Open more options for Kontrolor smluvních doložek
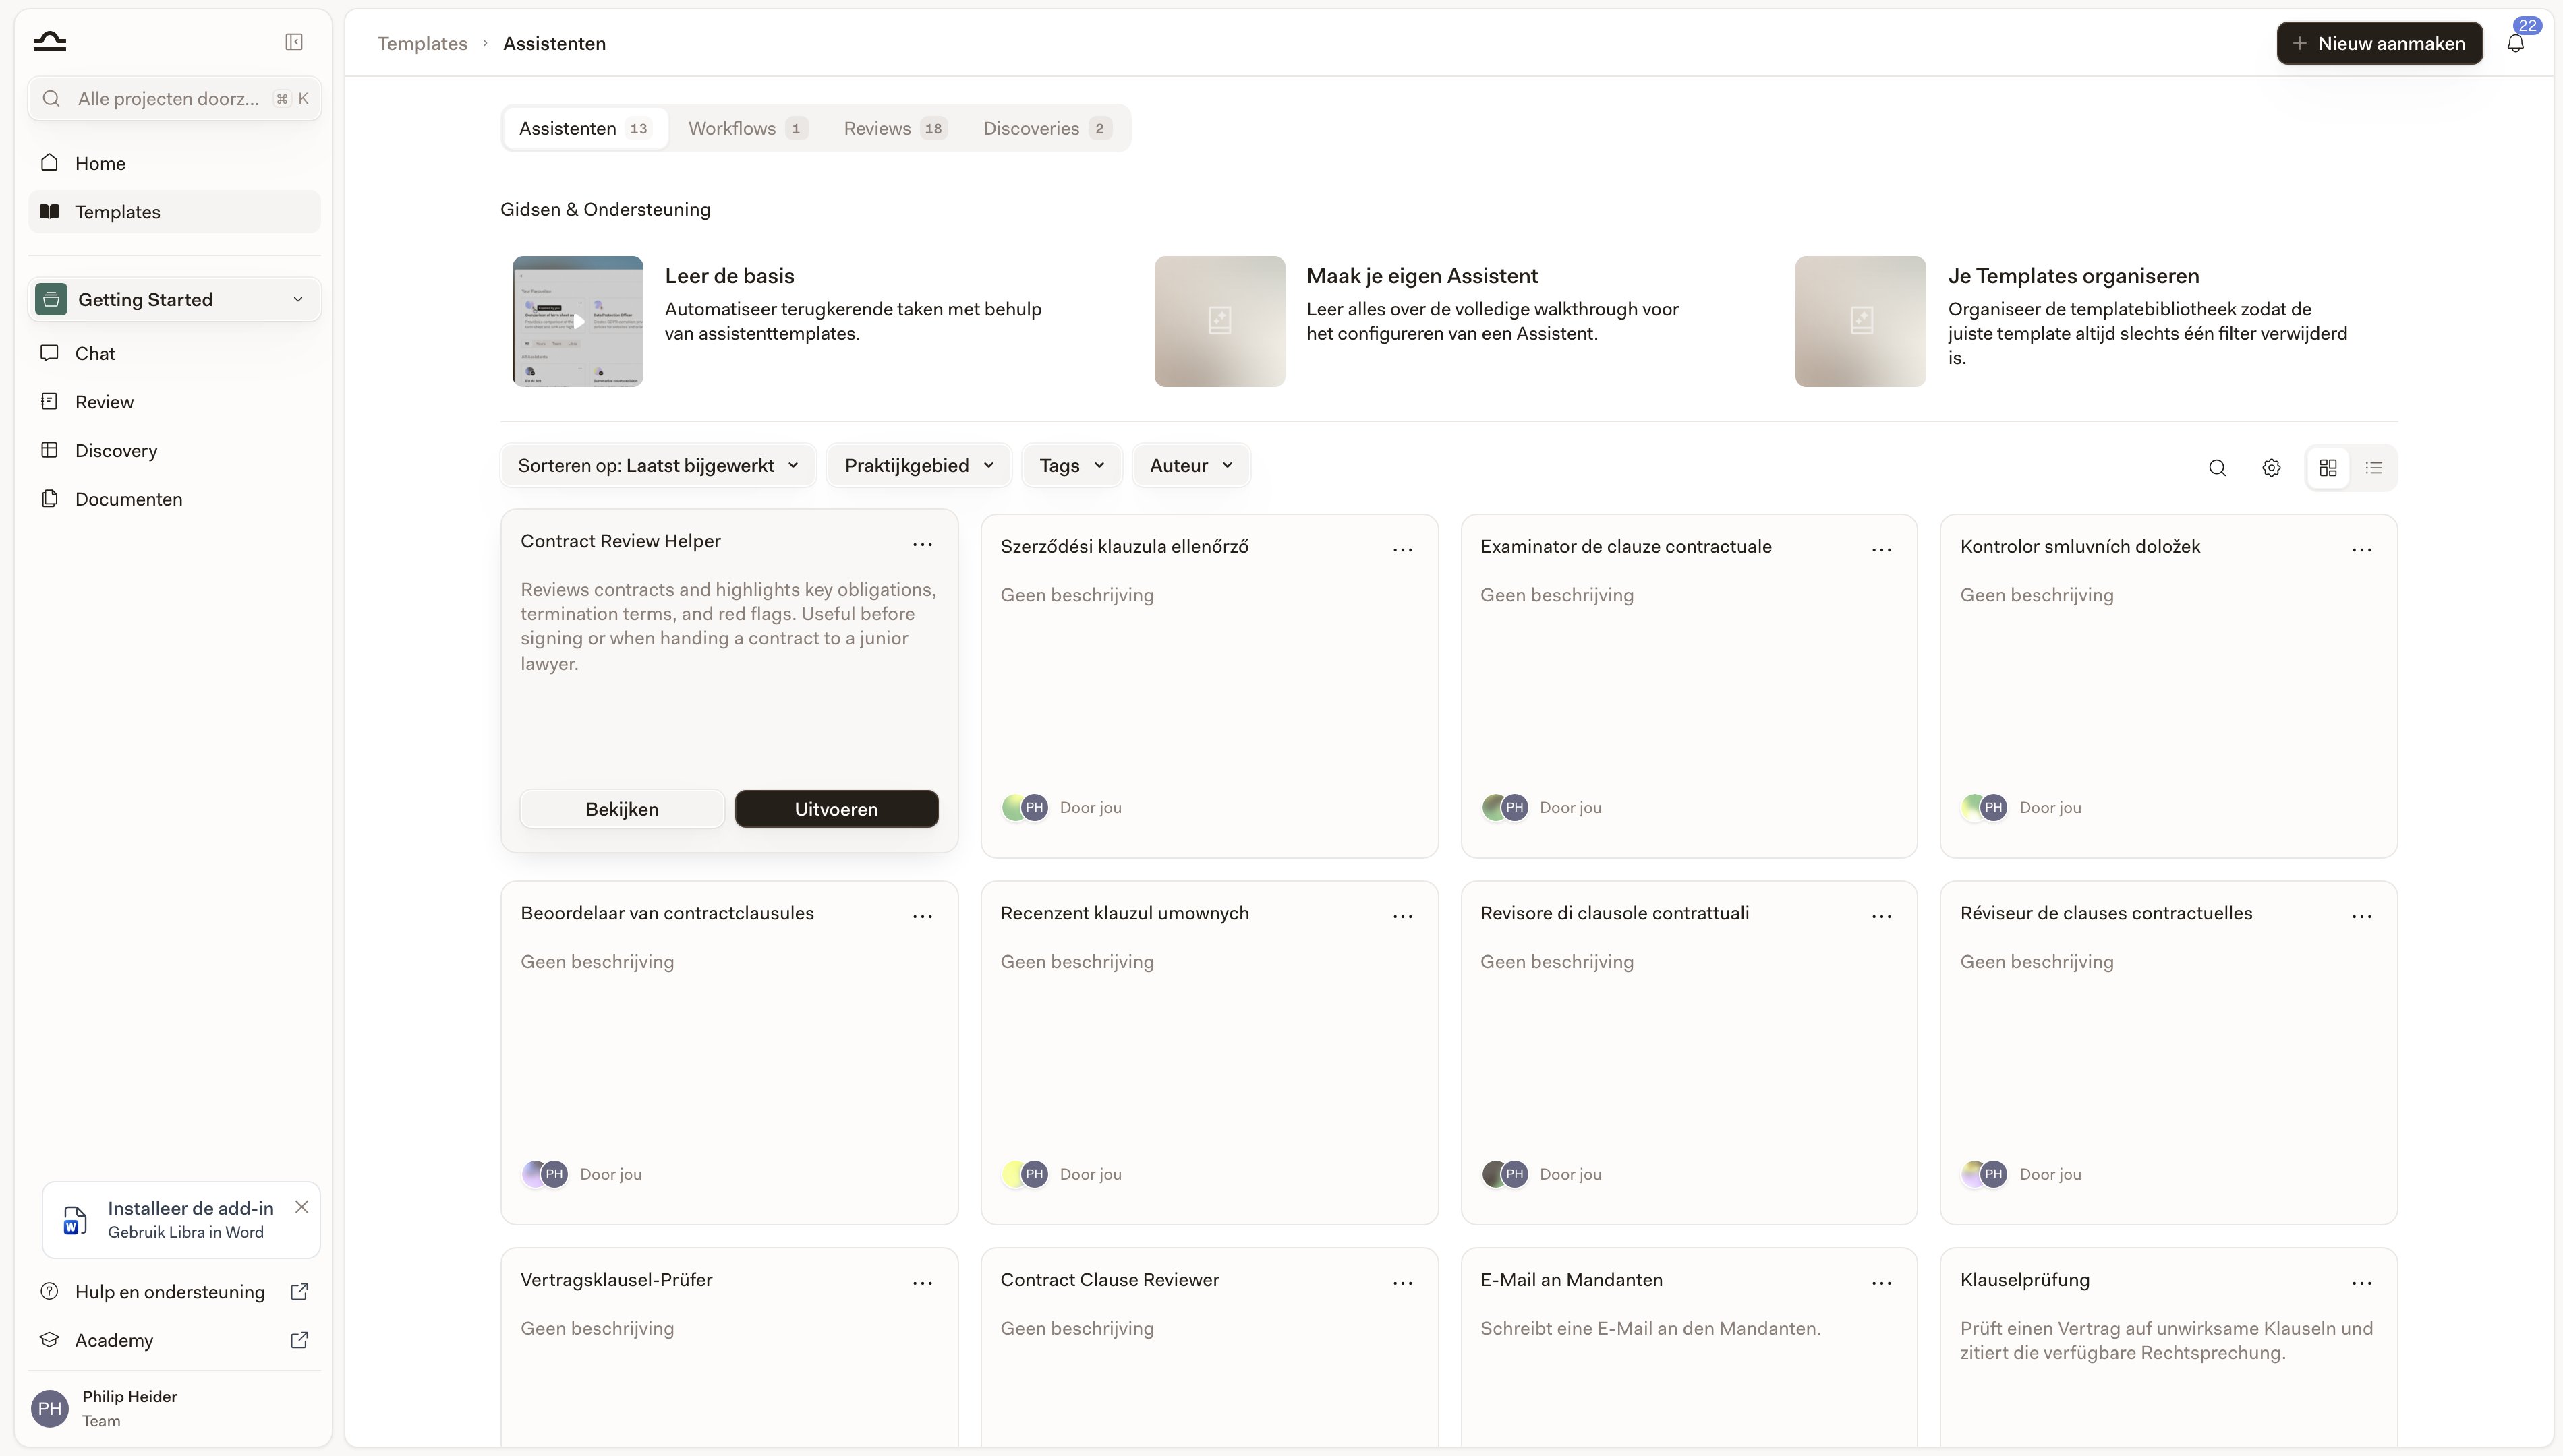Screen dimensions: 2563x1456 (2362, 549)
